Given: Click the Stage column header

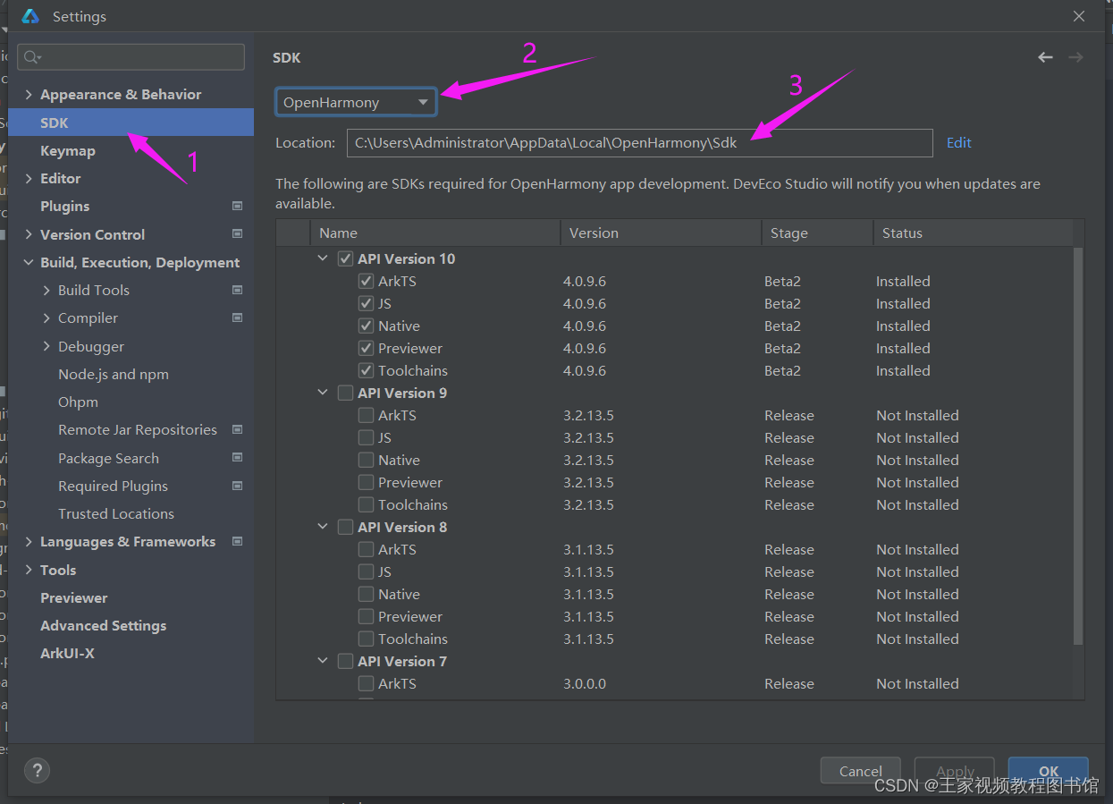Looking at the screenshot, I should coord(817,233).
